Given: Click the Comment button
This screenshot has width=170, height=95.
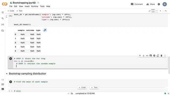Looking at the screenshot, I should pyautogui.click(x=137, y=4).
